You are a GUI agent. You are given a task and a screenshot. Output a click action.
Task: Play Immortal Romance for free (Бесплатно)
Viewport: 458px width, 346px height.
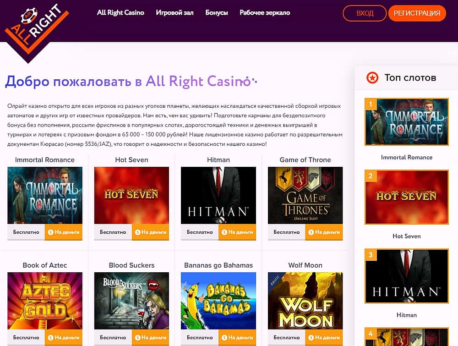(x=26, y=232)
